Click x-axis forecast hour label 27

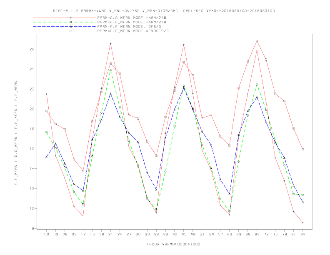point(129,234)
